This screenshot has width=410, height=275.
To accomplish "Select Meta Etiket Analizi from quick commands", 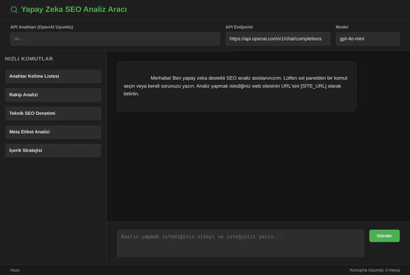I will click(53, 132).
